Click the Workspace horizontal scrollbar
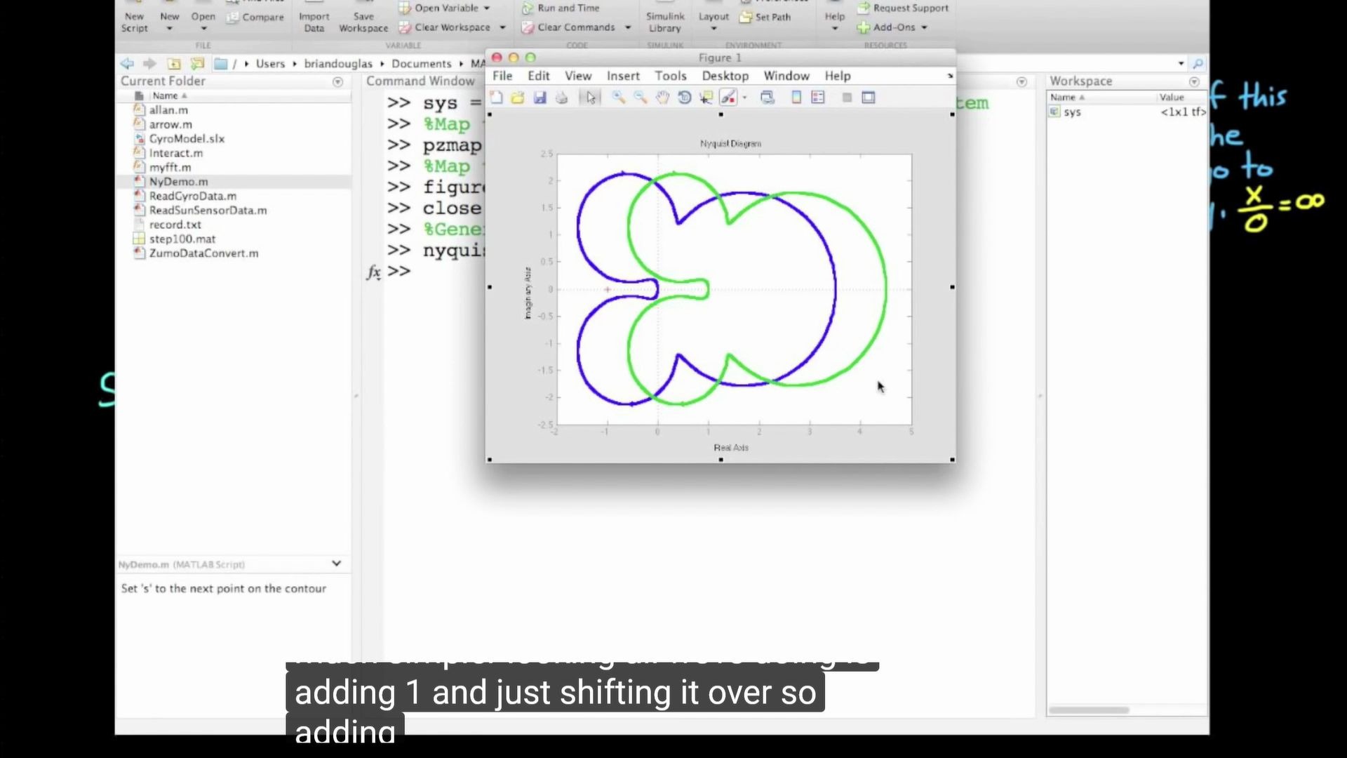 [x=1089, y=710]
